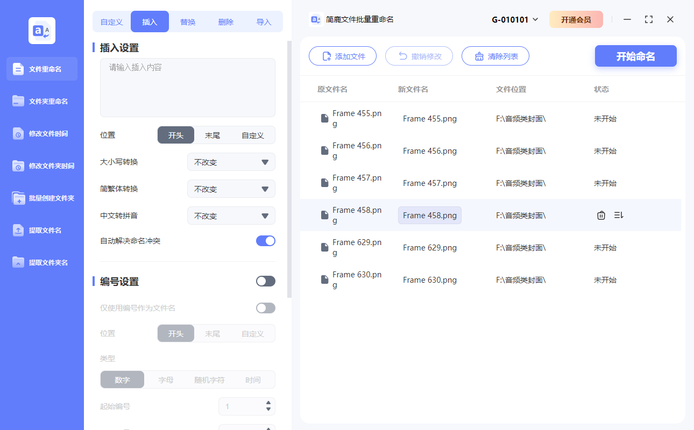Disable 自动解决命名冲突
The width and height of the screenshot is (694, 430).
[265, 241]
